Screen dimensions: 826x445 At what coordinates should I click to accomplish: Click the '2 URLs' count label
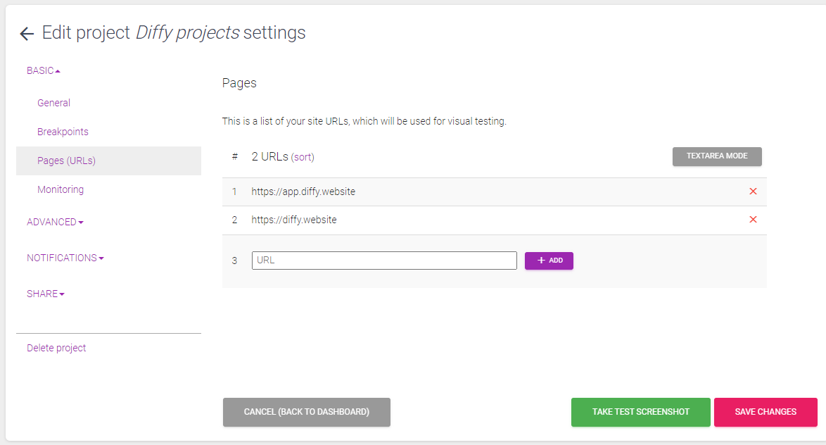269,156
